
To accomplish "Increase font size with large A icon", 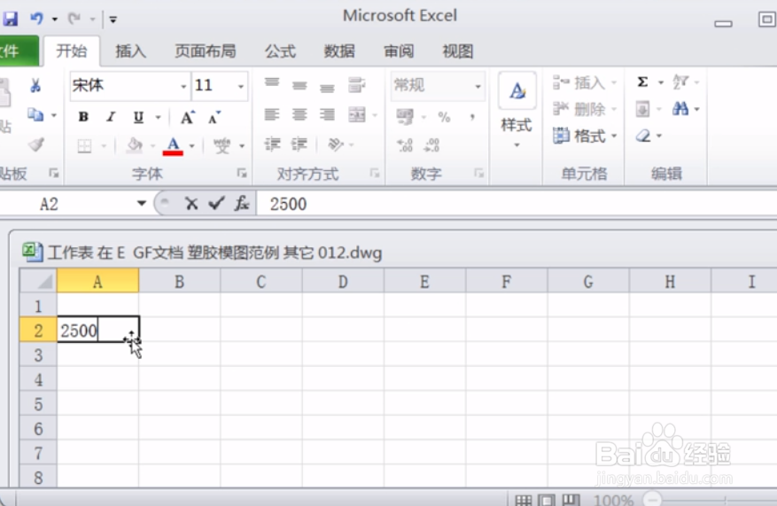I will (187, 117).
